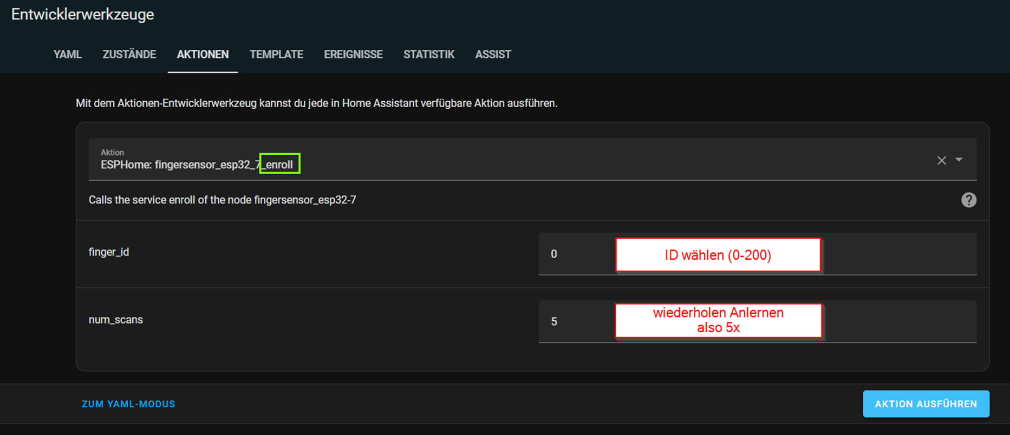Open the help question mark icon
Image resolution: width=1010 pixels, height=435 pixels.
click(x=968, y=200)
